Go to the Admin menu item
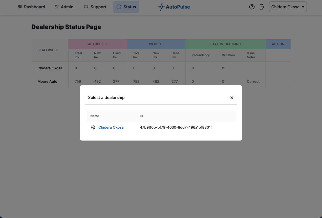This screenshot has height=218, width=322. (67, 7)
